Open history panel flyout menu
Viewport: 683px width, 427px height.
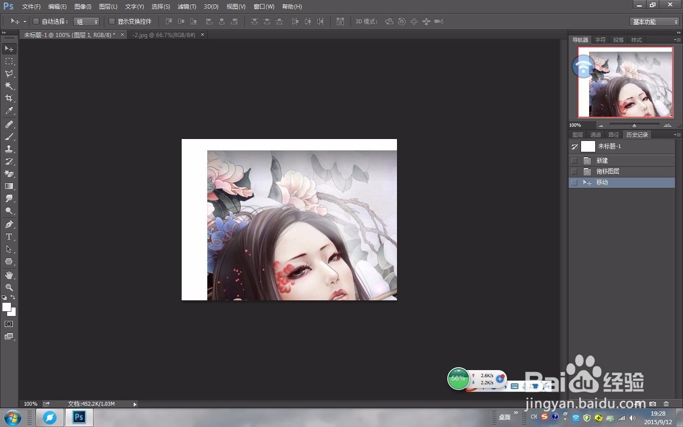677,135
